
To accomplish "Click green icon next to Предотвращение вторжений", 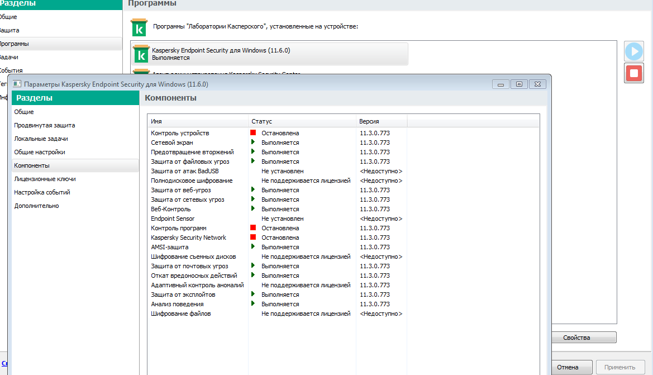I will pyautogui.click(x=253, y=151).
